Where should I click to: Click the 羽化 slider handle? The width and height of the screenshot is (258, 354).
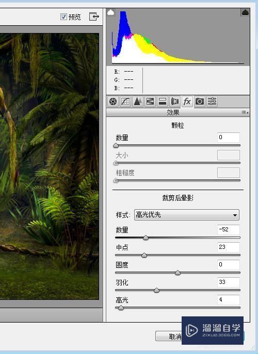click(156, 290)
